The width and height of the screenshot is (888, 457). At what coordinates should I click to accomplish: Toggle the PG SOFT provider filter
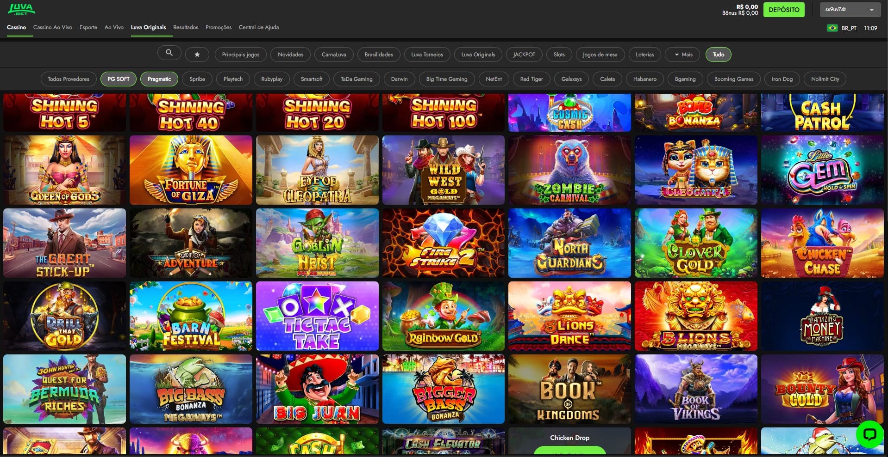click(119, 79)
